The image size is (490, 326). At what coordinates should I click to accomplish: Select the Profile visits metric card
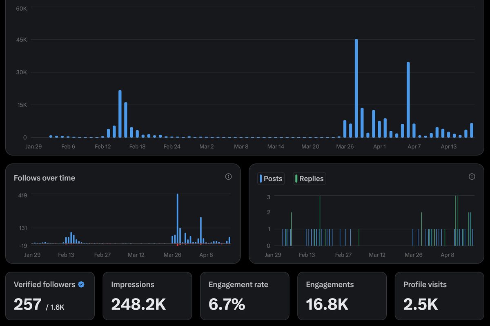439,296
